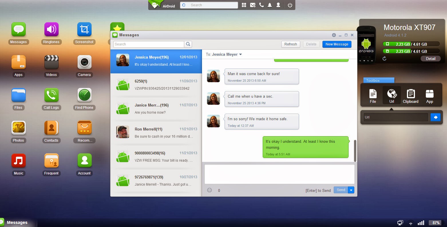The image size is (447, 227).
Task: Click the notification bell icon in top bar
Action: coord(270,5)
